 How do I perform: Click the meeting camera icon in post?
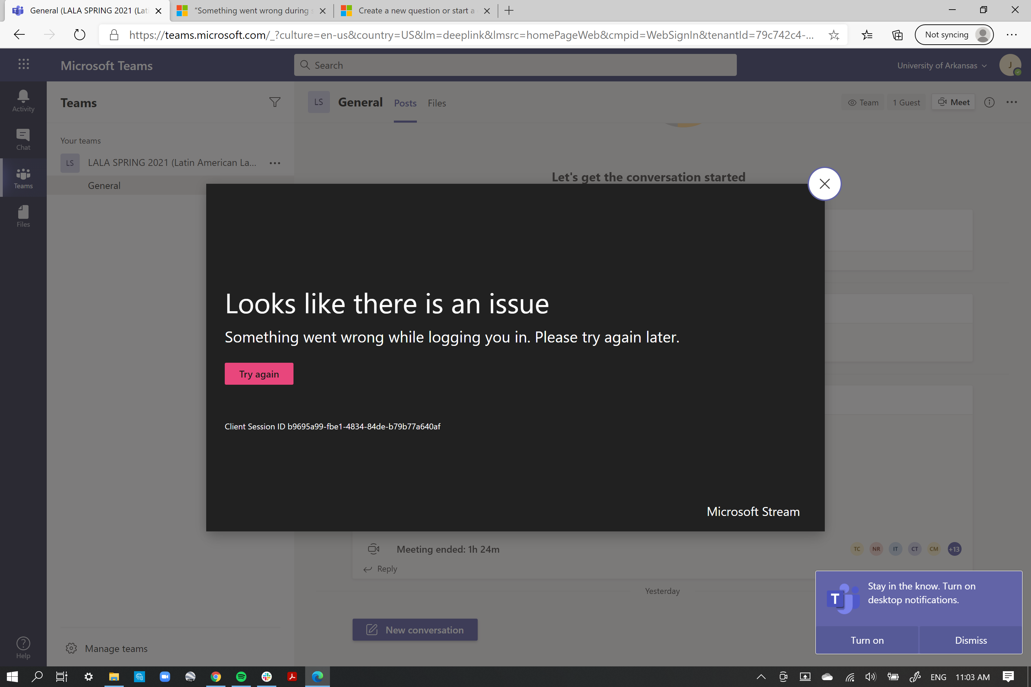click(x=374, y=549)
